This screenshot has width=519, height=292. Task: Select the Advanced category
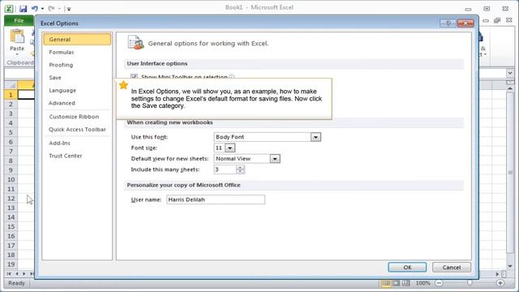pyautogui.click(x=77, y=103)
